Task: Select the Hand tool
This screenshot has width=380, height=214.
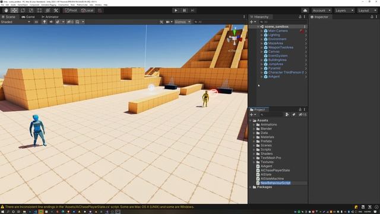Action: coord(6,11)
